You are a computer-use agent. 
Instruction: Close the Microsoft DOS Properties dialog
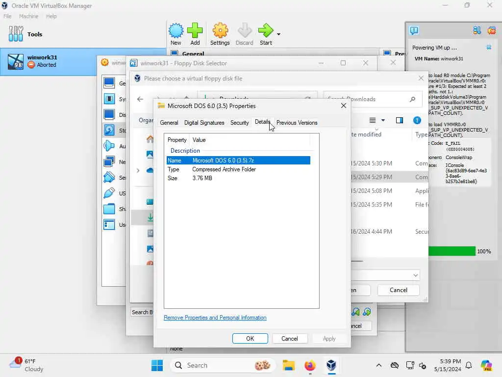point(344,106)
